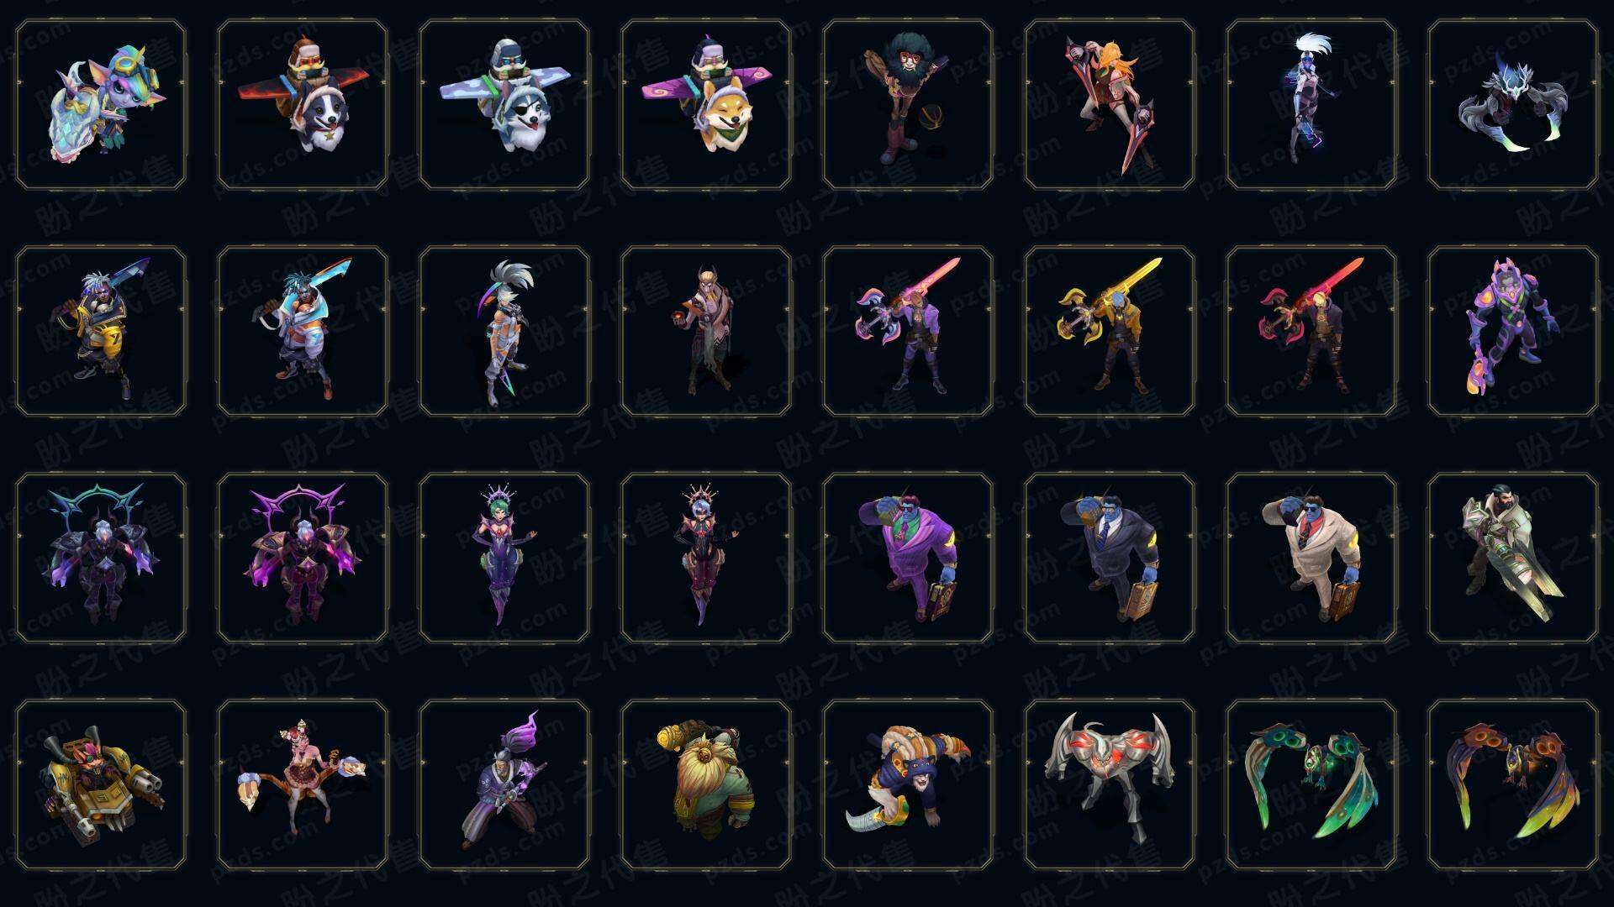Choose the purple armored mech monster skin
The image size is (1614, 907).
1513,332
